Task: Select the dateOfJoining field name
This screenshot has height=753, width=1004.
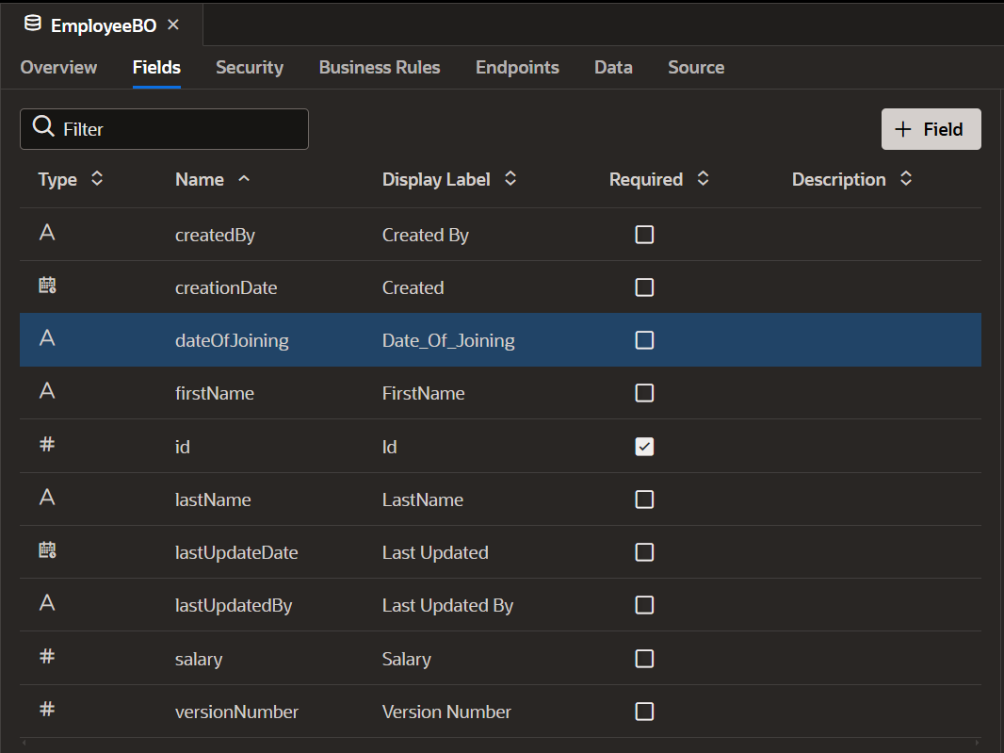Action: coord(232,340)
